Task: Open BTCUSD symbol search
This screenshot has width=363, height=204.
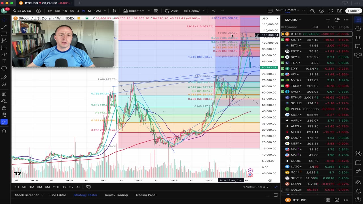Action: (23, 11)
